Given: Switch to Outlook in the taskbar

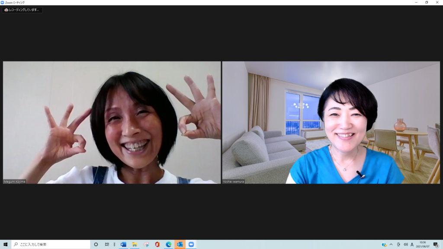Looking at the screenshot, I should pos(180,244).
